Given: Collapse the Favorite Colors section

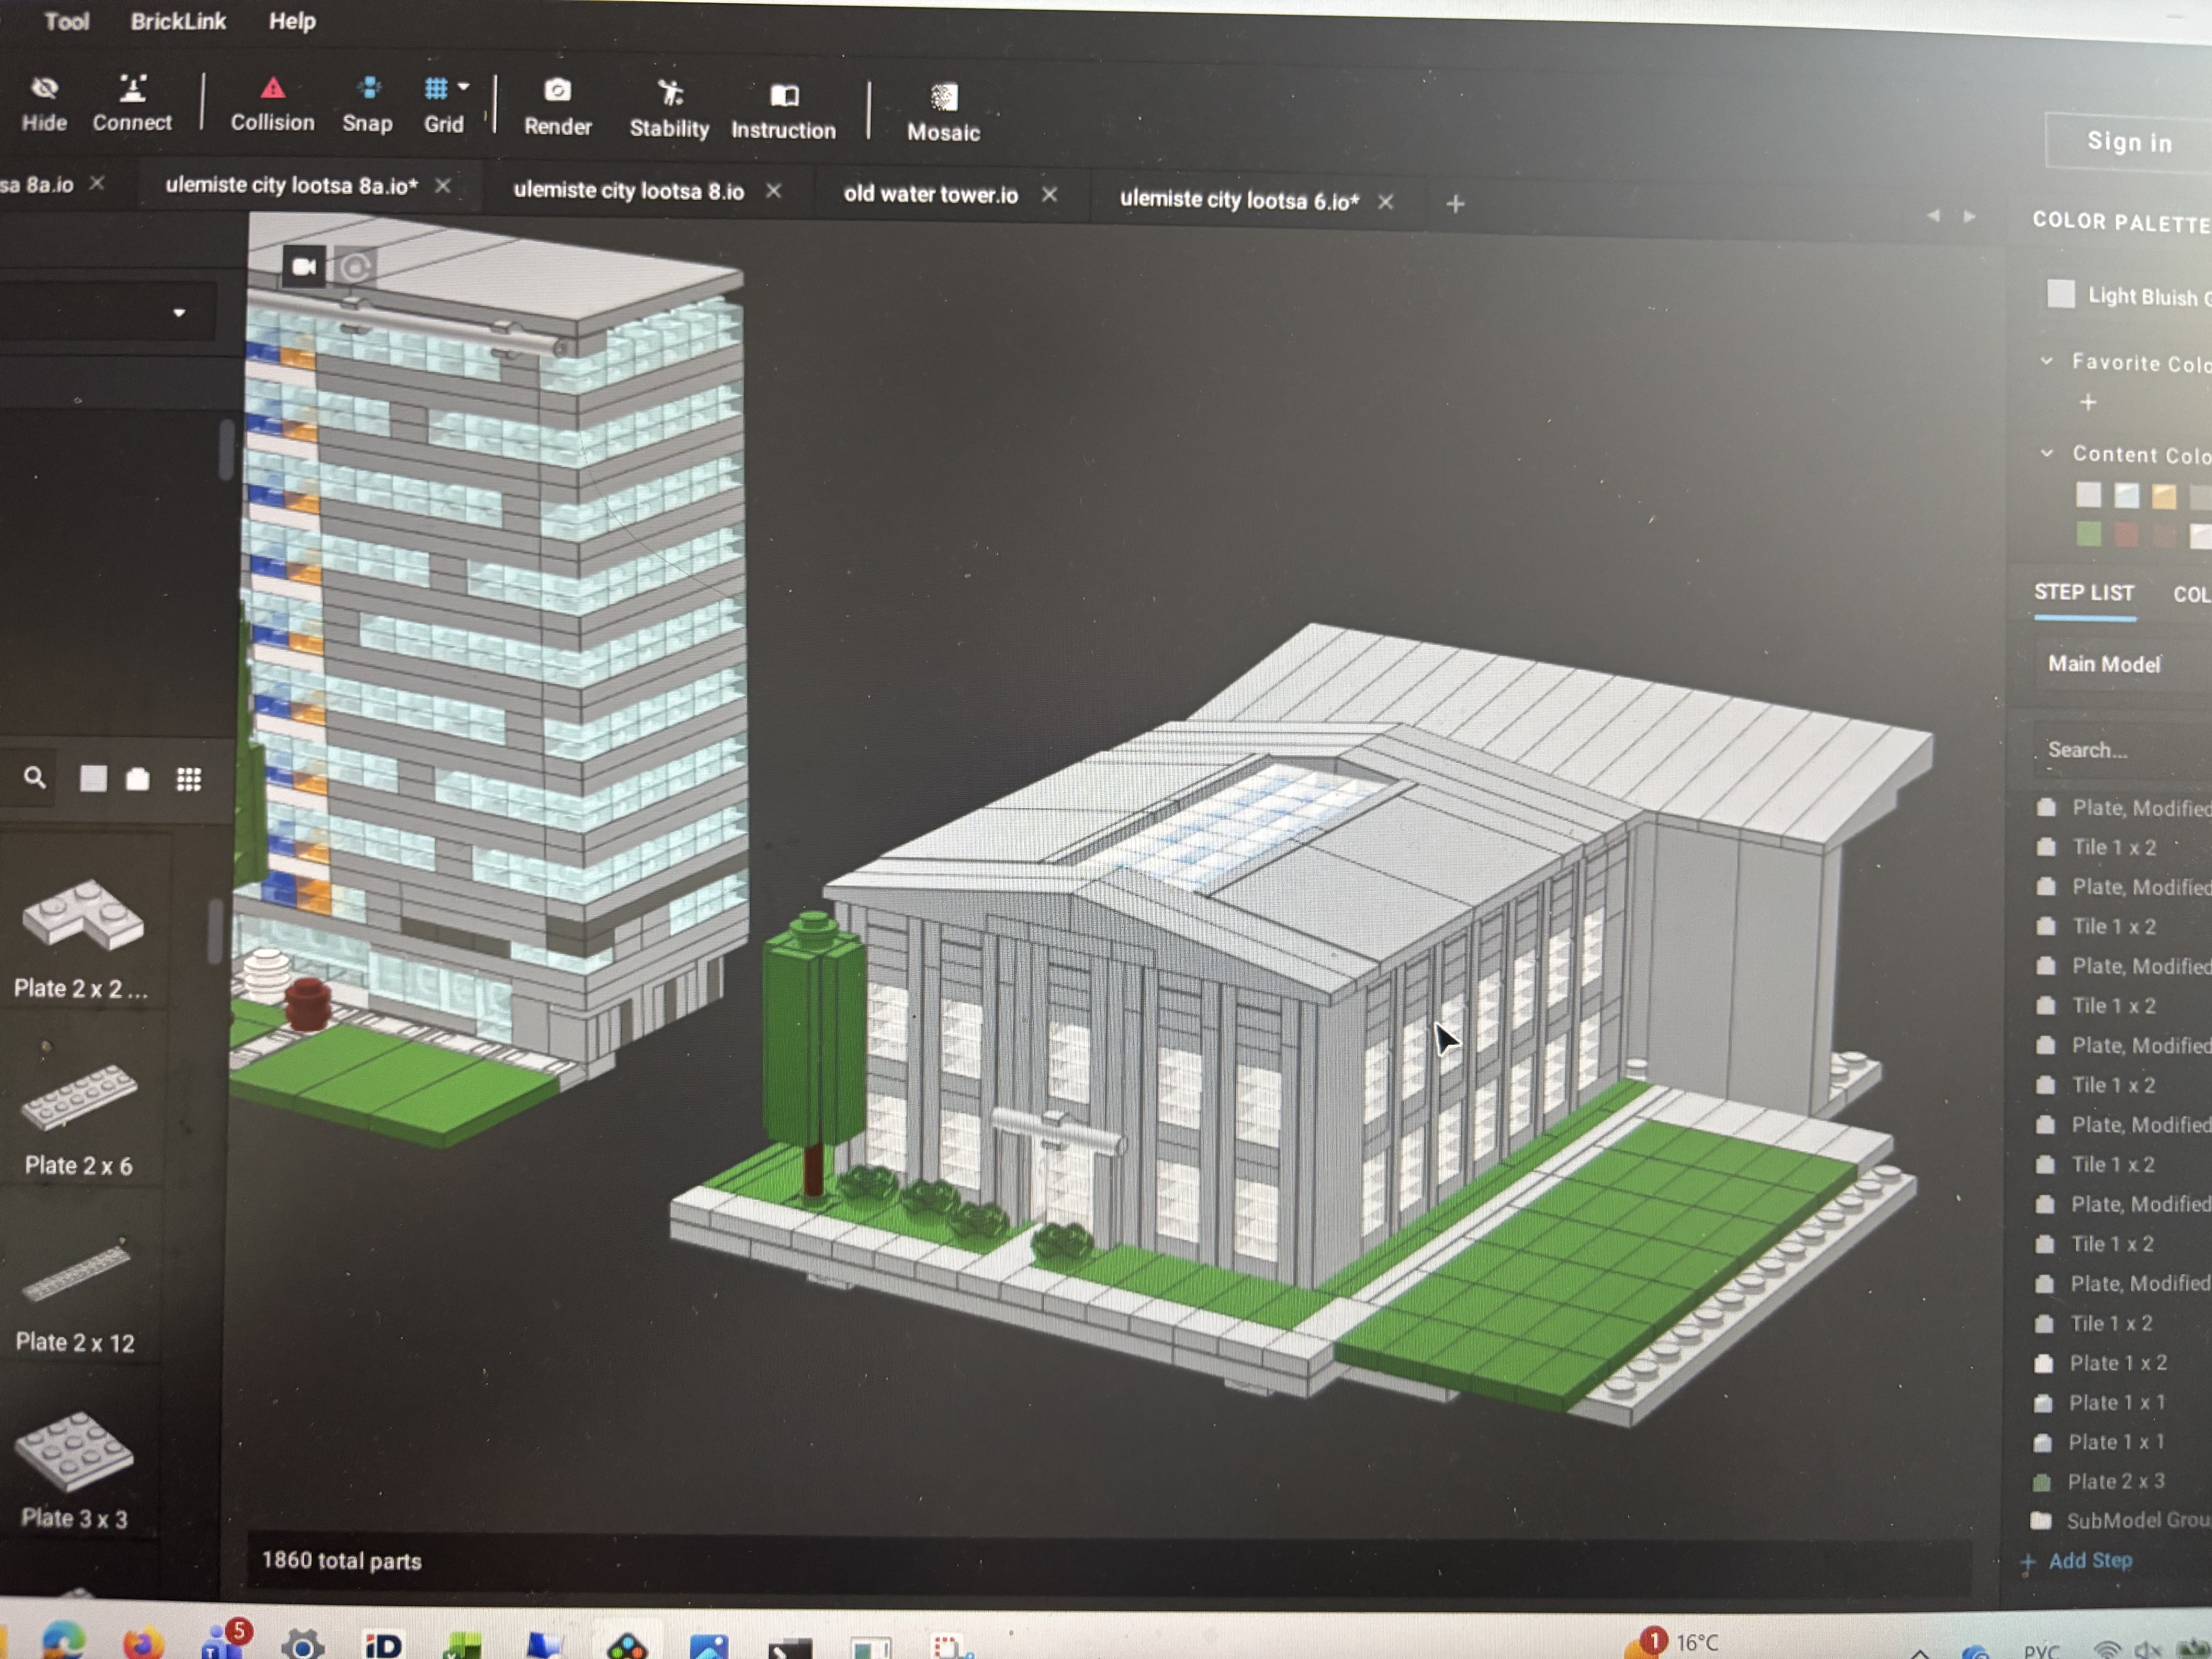Looking at the screenshot, I should 2047,360.
